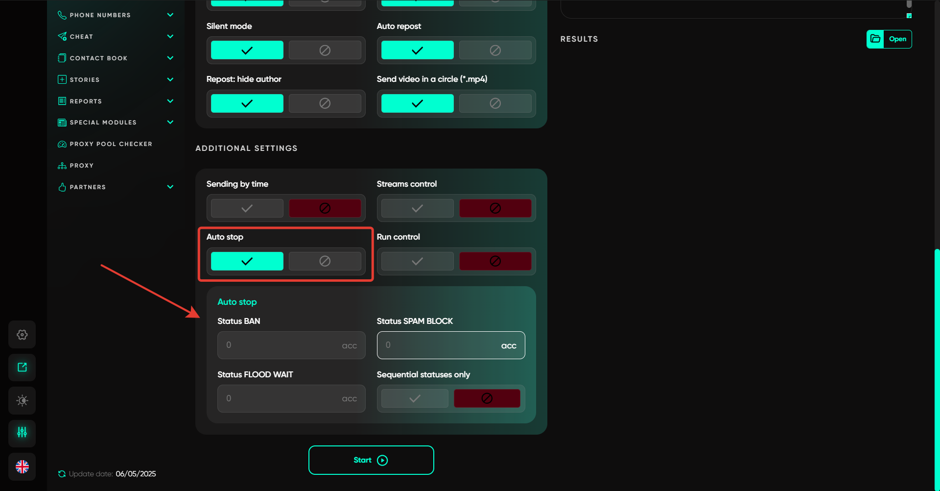Disable Auto stop using the off button

pyautogui.click(x=325, y=261)
